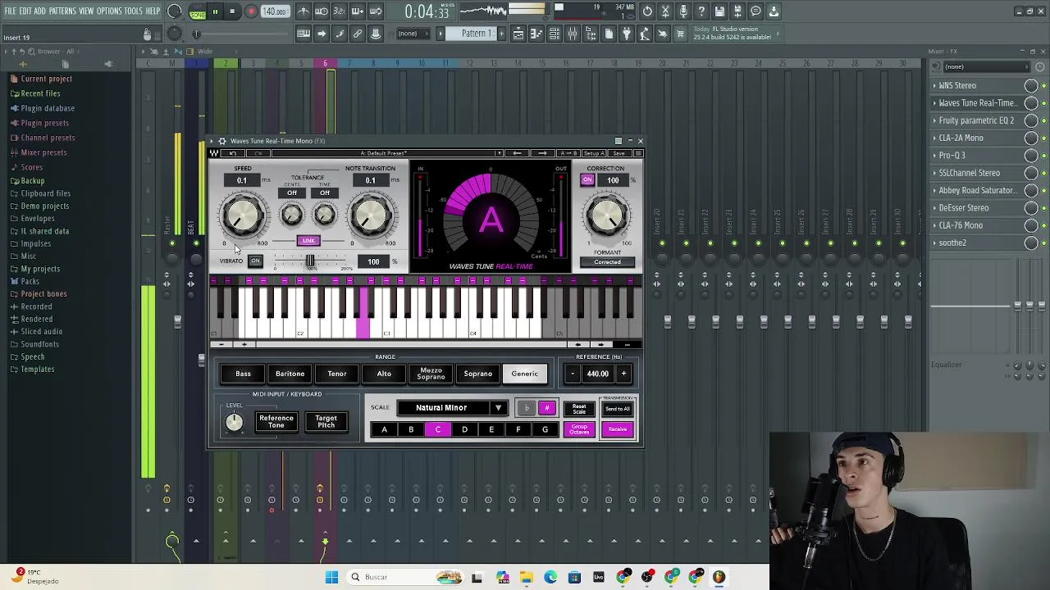
Task: Select the Bass range
Action: [x=243, y=374]
